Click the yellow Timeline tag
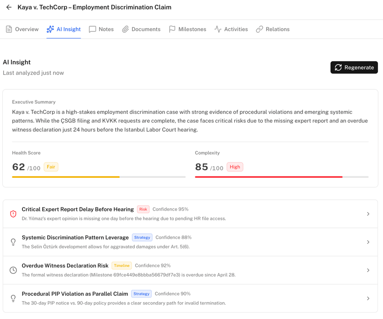383x319 pixels. pos(122,266)
